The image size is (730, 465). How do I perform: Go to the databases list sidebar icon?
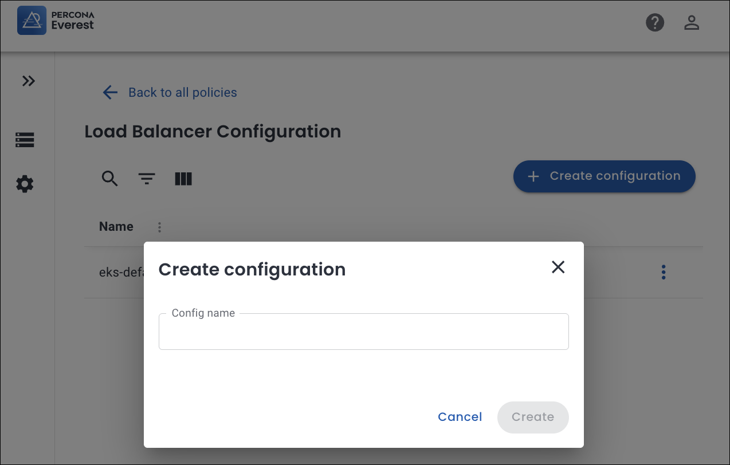coord(25,140)
